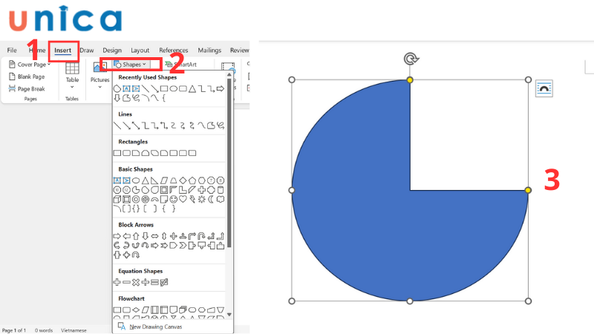Select the smiley face shape in Basic Shapes
594x334 pixels.
click(x=174, y=200)
